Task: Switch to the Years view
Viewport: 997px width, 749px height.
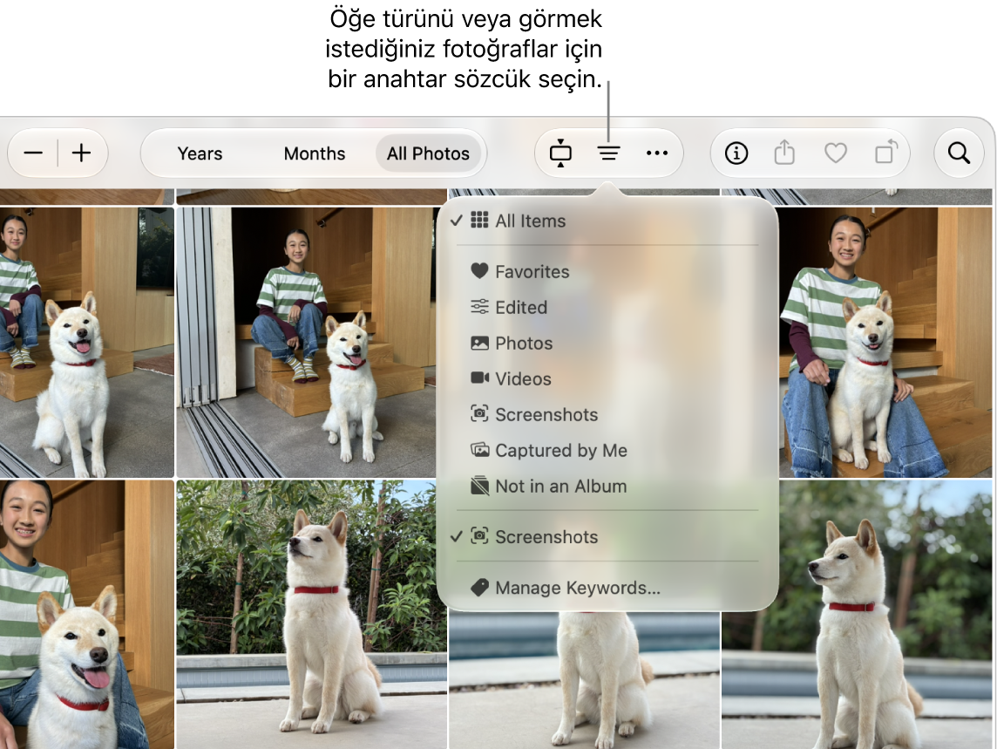Action: pos(200,153)
